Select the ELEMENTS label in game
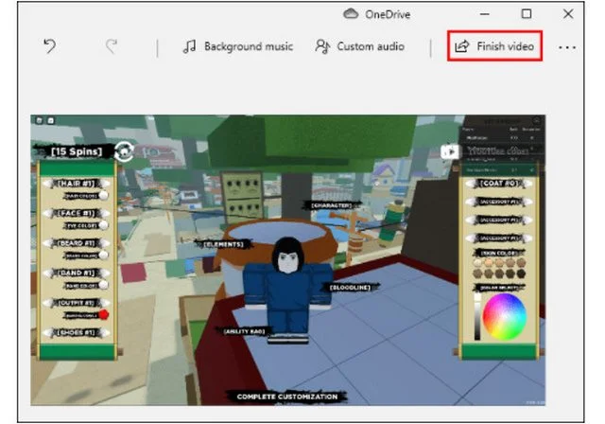Screen dimensions: 605x424 223,244
